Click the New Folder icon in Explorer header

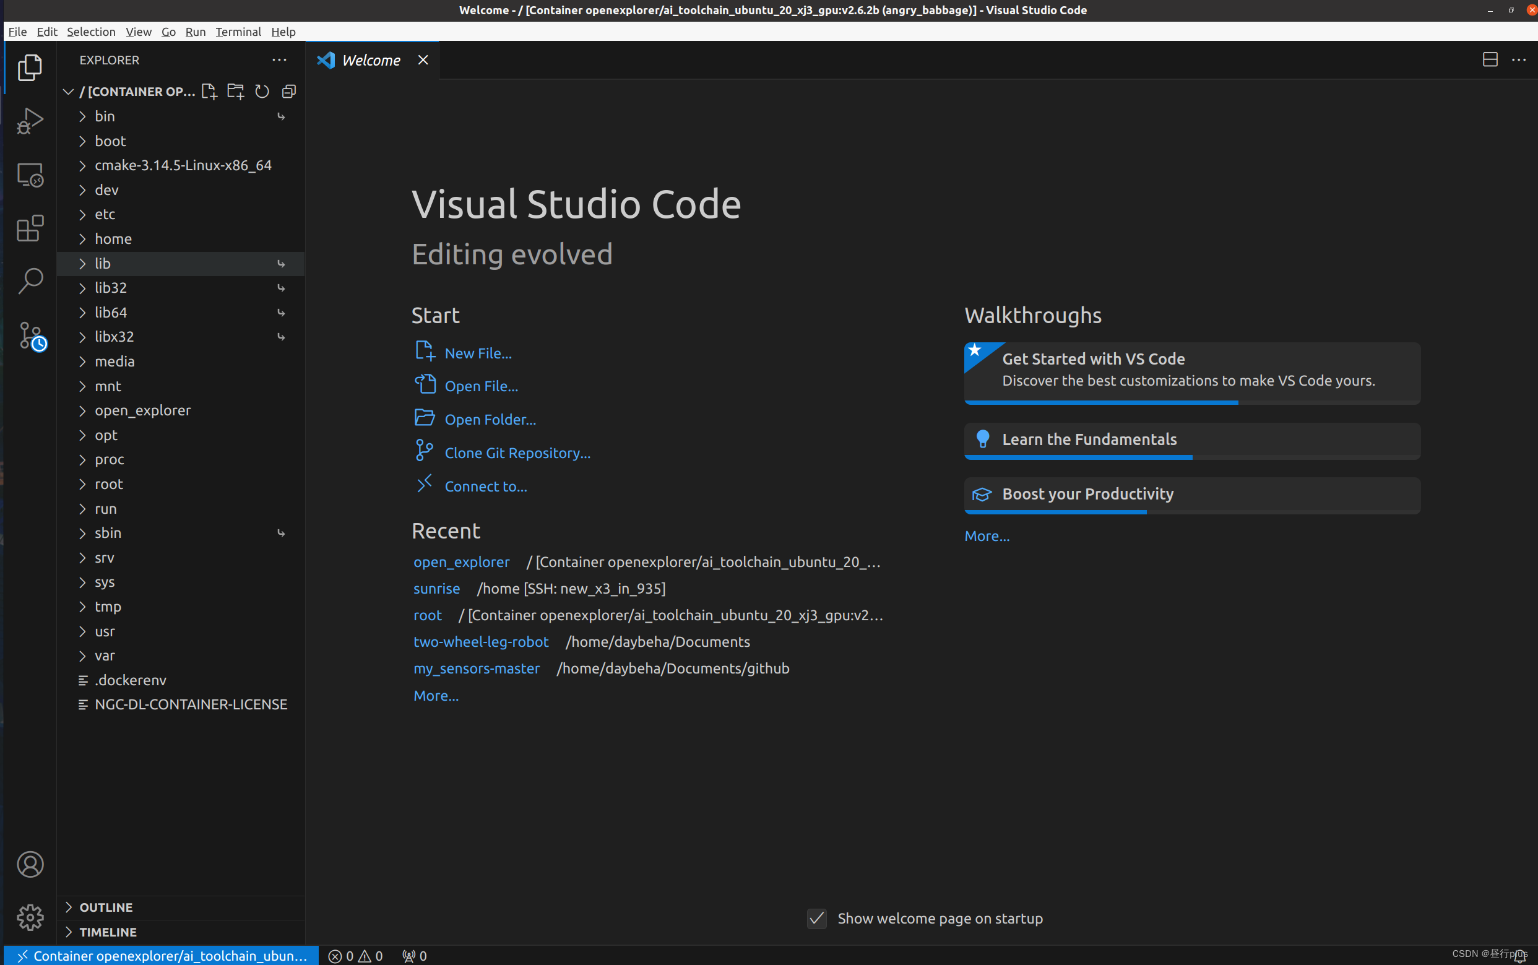[235, 91]
